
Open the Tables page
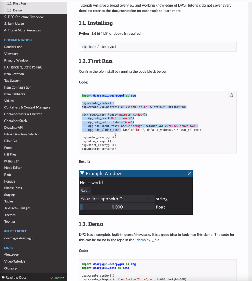click(9, 201)
